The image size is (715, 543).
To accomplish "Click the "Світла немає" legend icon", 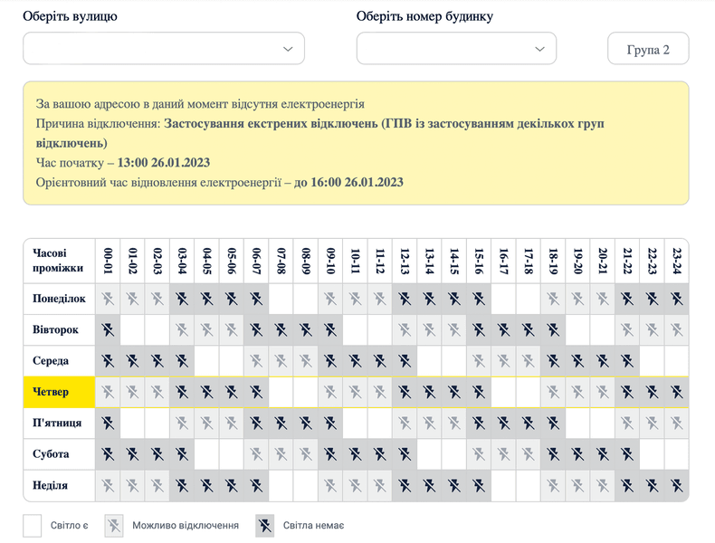I will pyautogui.click(x=265, y=526).
